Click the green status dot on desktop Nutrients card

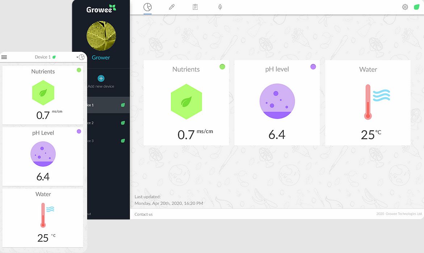coord(222,67)
